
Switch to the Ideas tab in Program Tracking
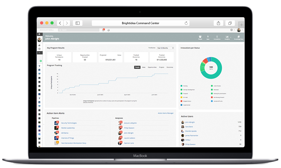144,67
